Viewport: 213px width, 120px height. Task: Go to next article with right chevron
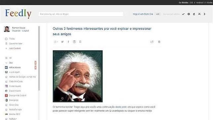tap(204, 14)
